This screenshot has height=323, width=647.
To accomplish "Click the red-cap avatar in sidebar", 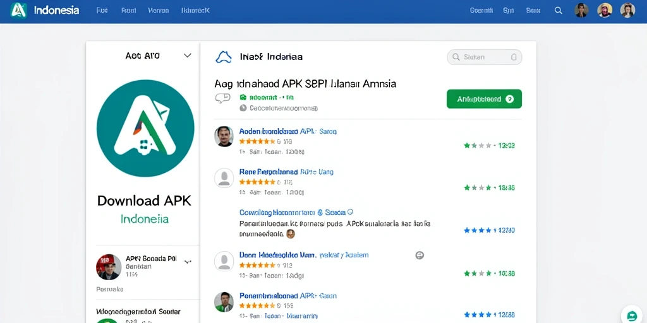I will tap(109, 267).
